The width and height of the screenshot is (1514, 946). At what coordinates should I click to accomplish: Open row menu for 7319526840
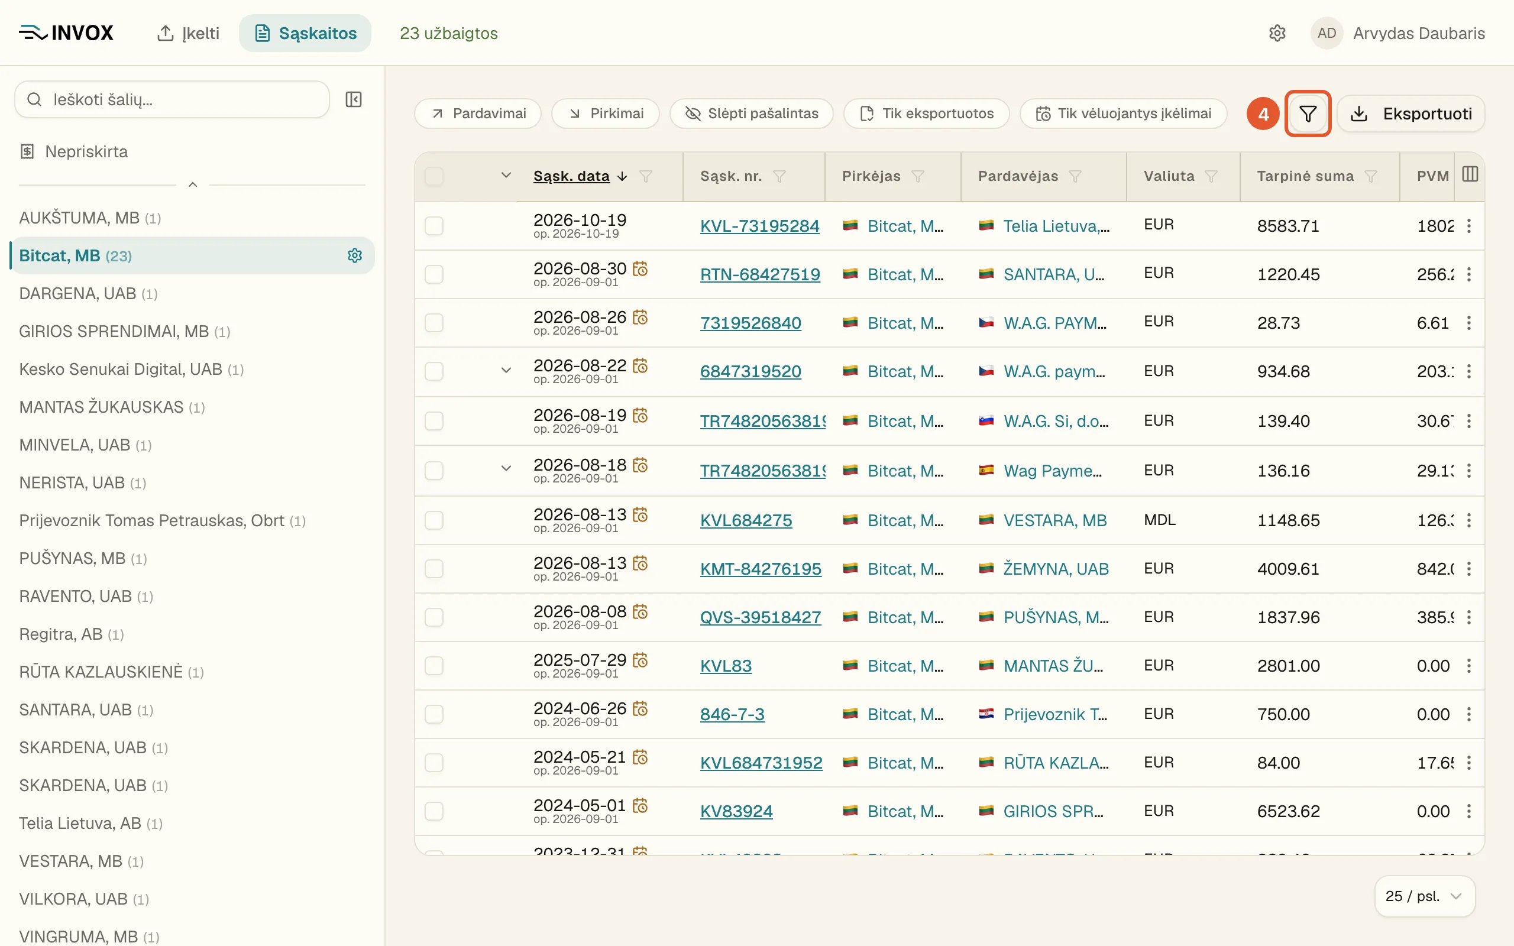1469,323
